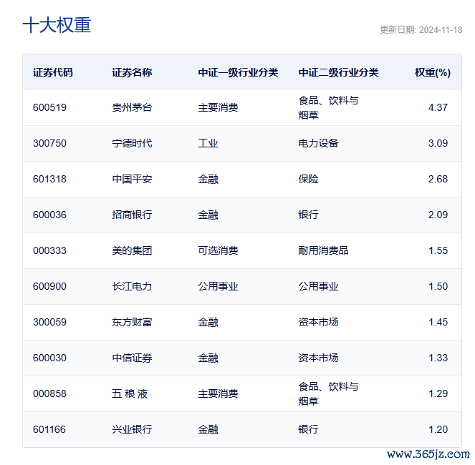
Task: Click the 2.68 weight value
Action: (438, 179)
